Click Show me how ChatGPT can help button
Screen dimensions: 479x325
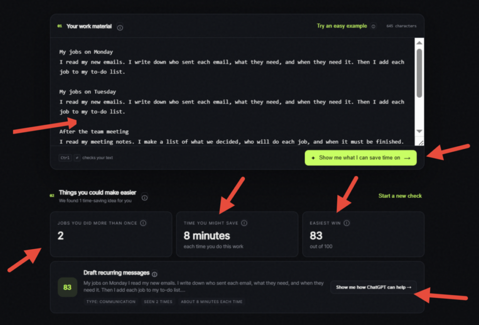coord(373,287)
